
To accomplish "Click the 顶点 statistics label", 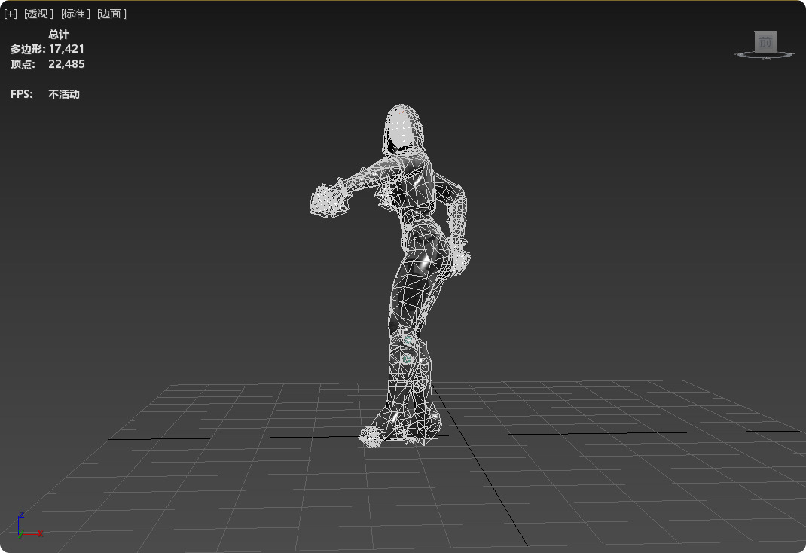I will point(23,64).
